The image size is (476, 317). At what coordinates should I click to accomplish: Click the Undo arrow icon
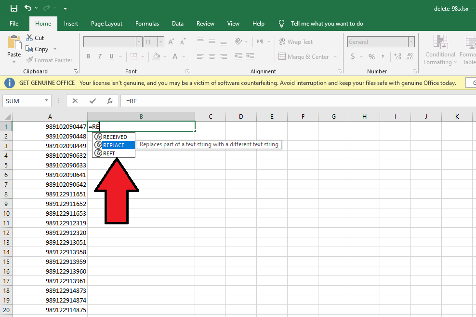pos(28,8)
